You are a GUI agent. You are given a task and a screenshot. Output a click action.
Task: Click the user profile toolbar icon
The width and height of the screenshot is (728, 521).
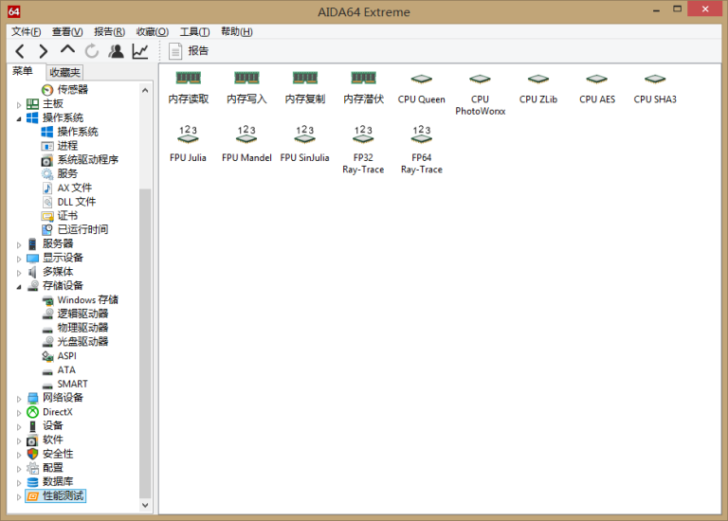(x=116, y=51)
